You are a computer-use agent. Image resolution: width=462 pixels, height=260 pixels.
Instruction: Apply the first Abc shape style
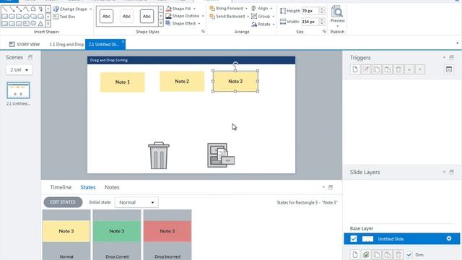[106, 16]
